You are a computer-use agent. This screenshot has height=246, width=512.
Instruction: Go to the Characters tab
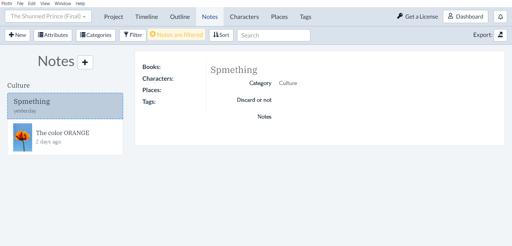coord(244,17)
